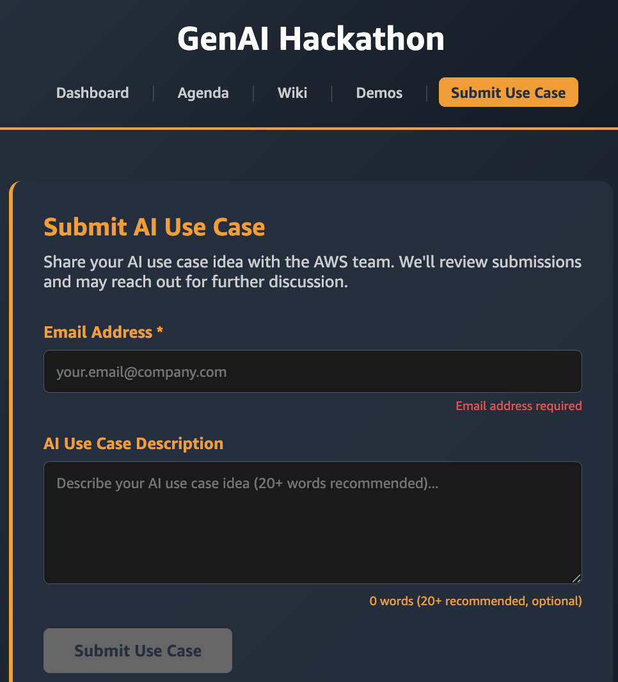Viewport: 618px width, 682px height.
Task: Click the email address input field
Action: tap(312, 371)
